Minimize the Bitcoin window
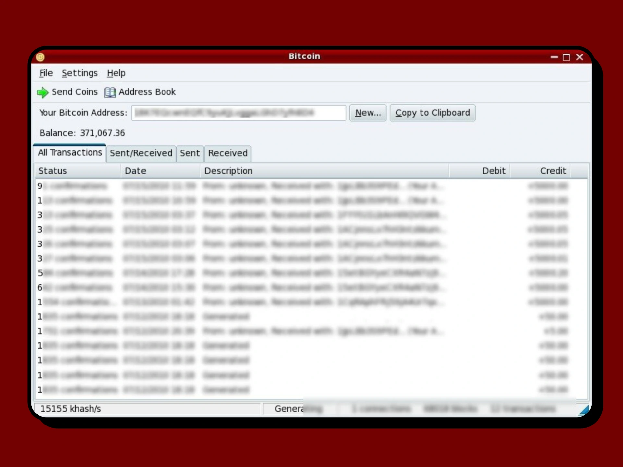 point(554,57)
